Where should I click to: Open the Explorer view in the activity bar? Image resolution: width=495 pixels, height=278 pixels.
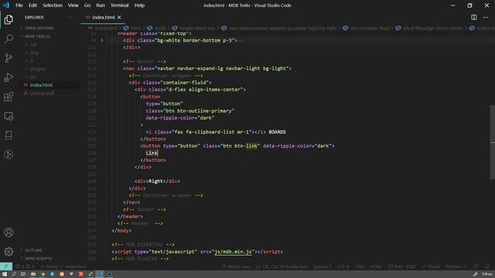coord(9,19)
